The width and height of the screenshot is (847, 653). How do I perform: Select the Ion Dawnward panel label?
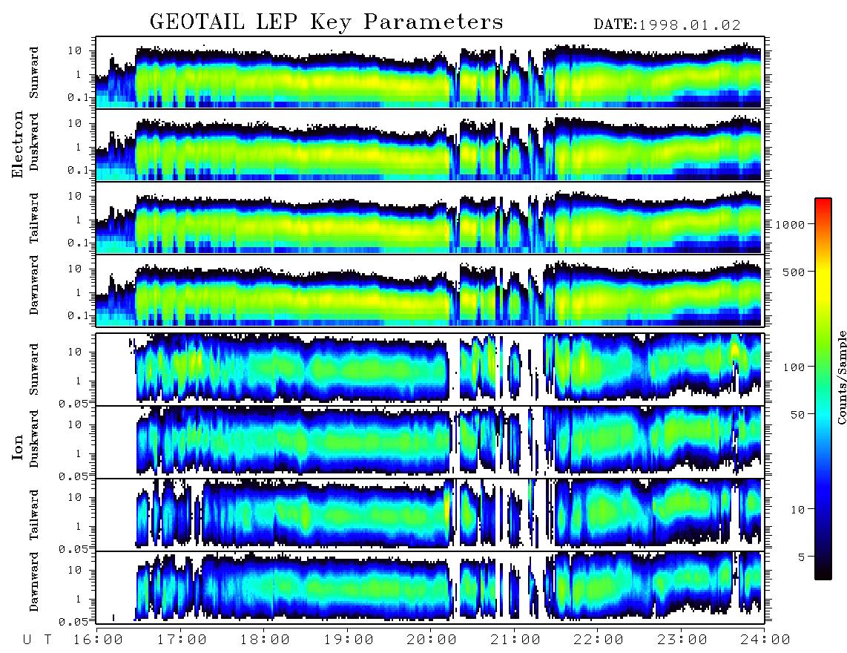click(x=34, y=582)
